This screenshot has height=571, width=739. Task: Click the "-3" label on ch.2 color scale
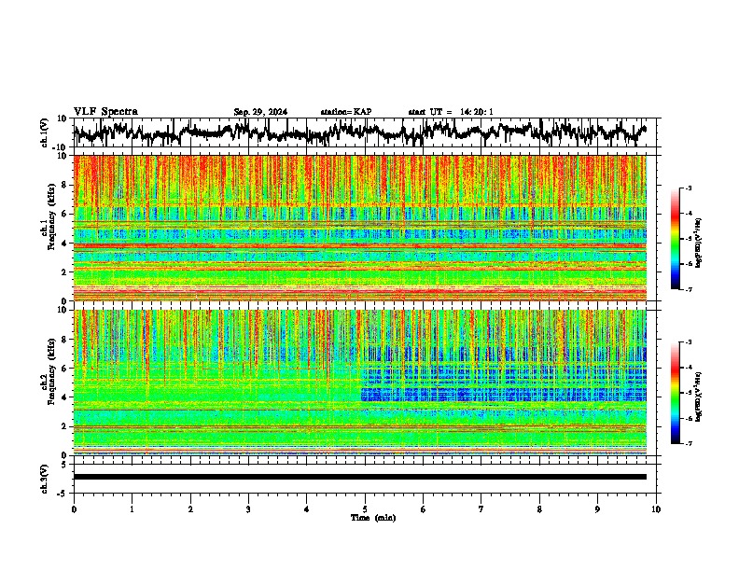(x=690, y=342)
